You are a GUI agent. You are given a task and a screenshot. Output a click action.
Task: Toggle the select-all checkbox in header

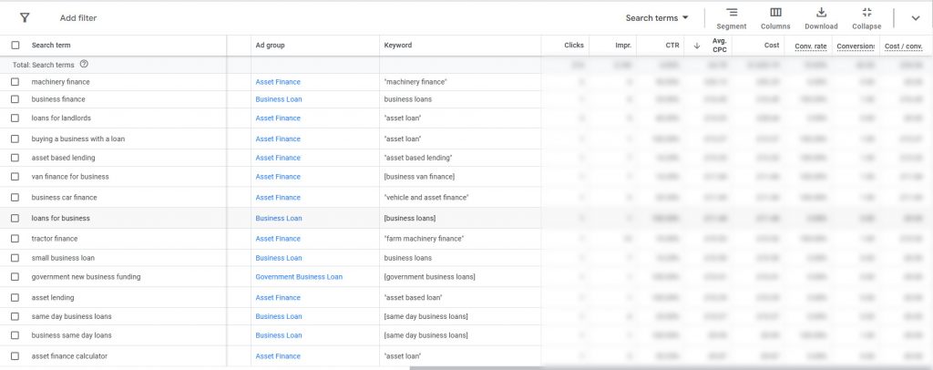click(15, 45)
